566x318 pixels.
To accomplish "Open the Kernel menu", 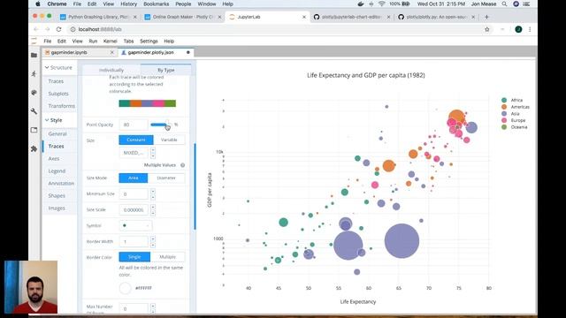I will [x=110, y=42].
